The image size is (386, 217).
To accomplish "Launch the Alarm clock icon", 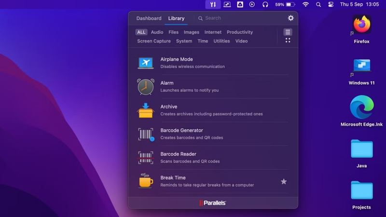I will click(x=146, y=87).
